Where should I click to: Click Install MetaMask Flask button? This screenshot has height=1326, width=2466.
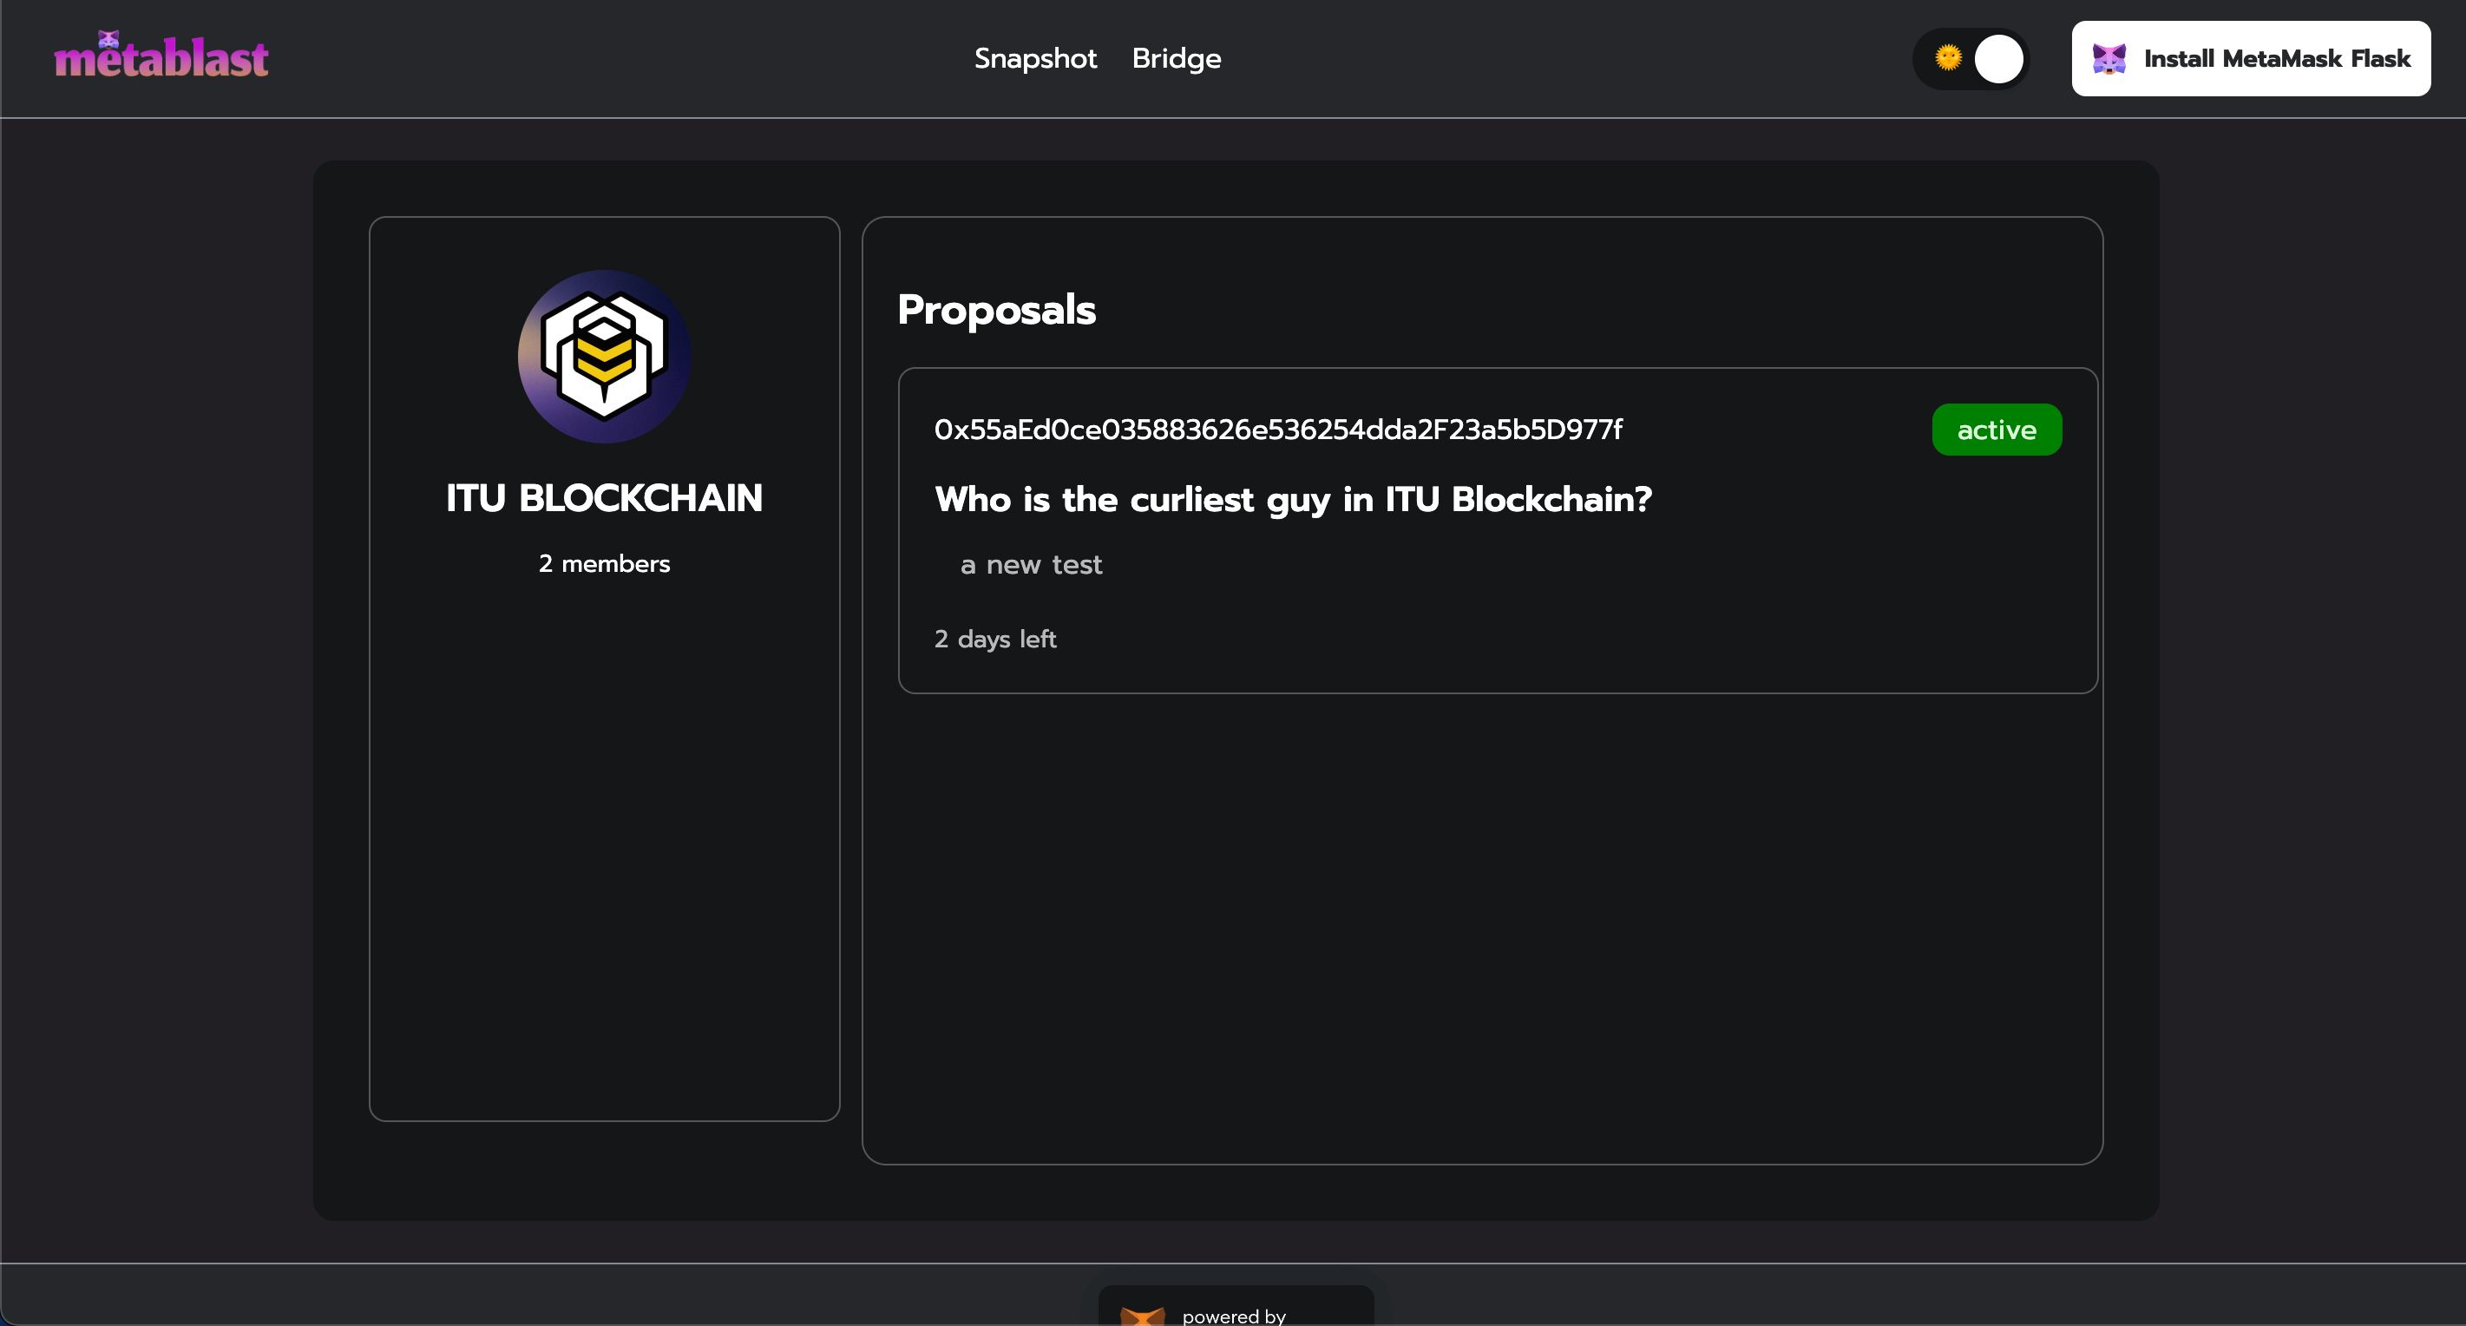click(2251, 58)
